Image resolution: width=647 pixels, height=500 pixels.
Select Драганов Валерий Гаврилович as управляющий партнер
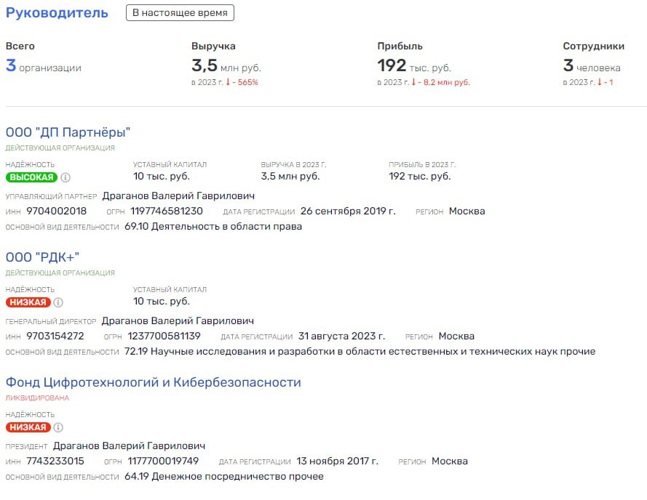coord(178,195)
